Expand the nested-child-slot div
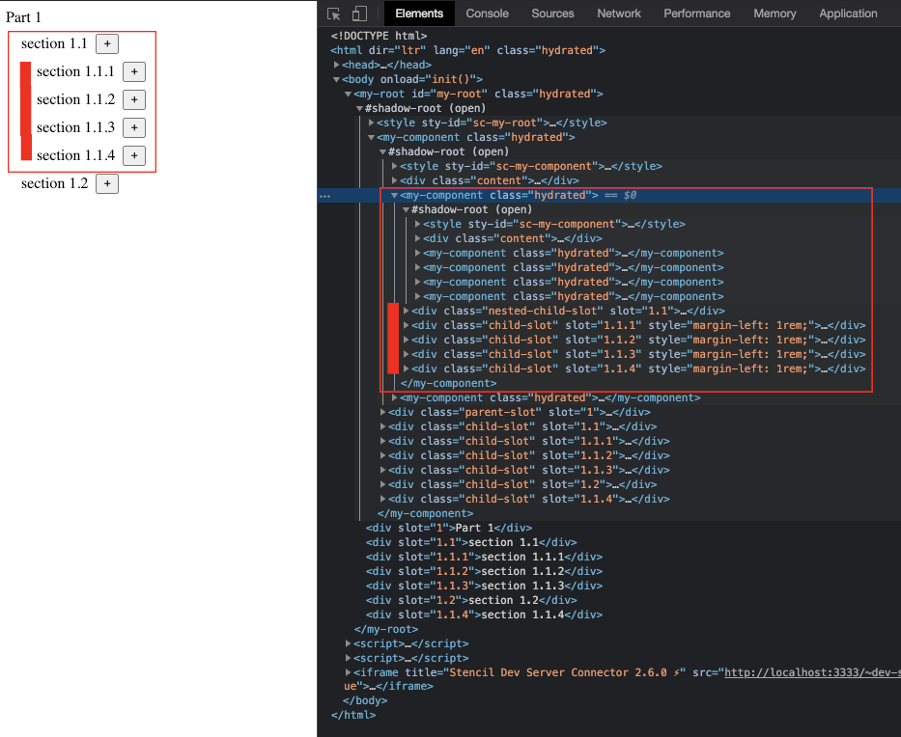 click(407, 311)
